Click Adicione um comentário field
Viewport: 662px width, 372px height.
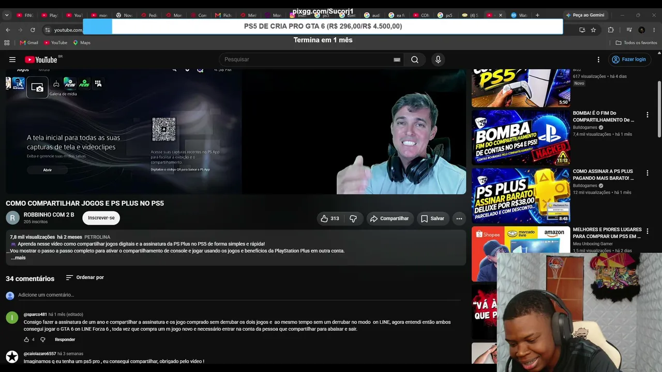point(239,295)
